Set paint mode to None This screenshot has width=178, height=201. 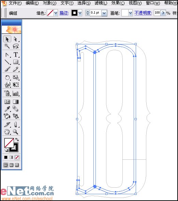pyautogui.click(x=17, y=157)
